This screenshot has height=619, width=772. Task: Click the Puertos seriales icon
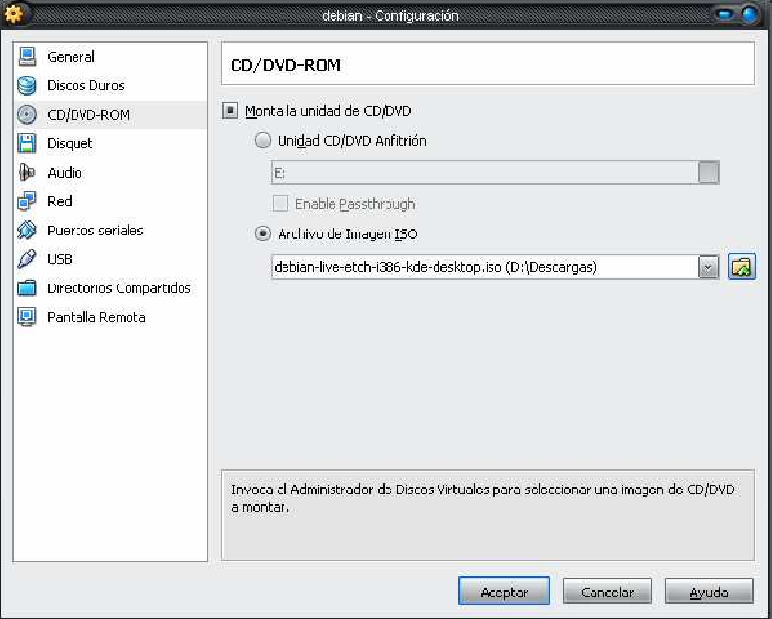27,231
